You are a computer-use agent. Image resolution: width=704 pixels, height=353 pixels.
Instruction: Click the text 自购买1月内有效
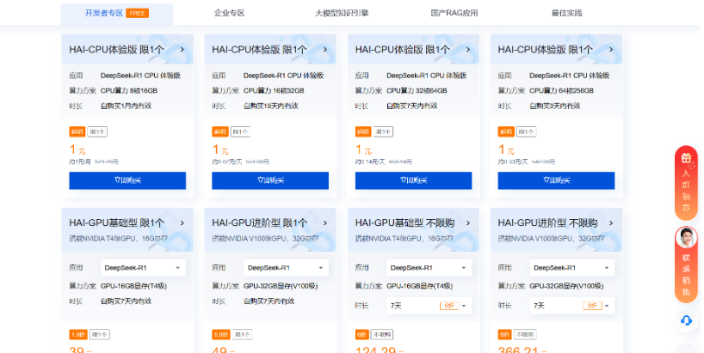[x=126, y=106]
